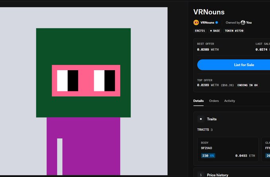Switch to the Orders tab
This screenshot has height=177, width=270.
214,101
